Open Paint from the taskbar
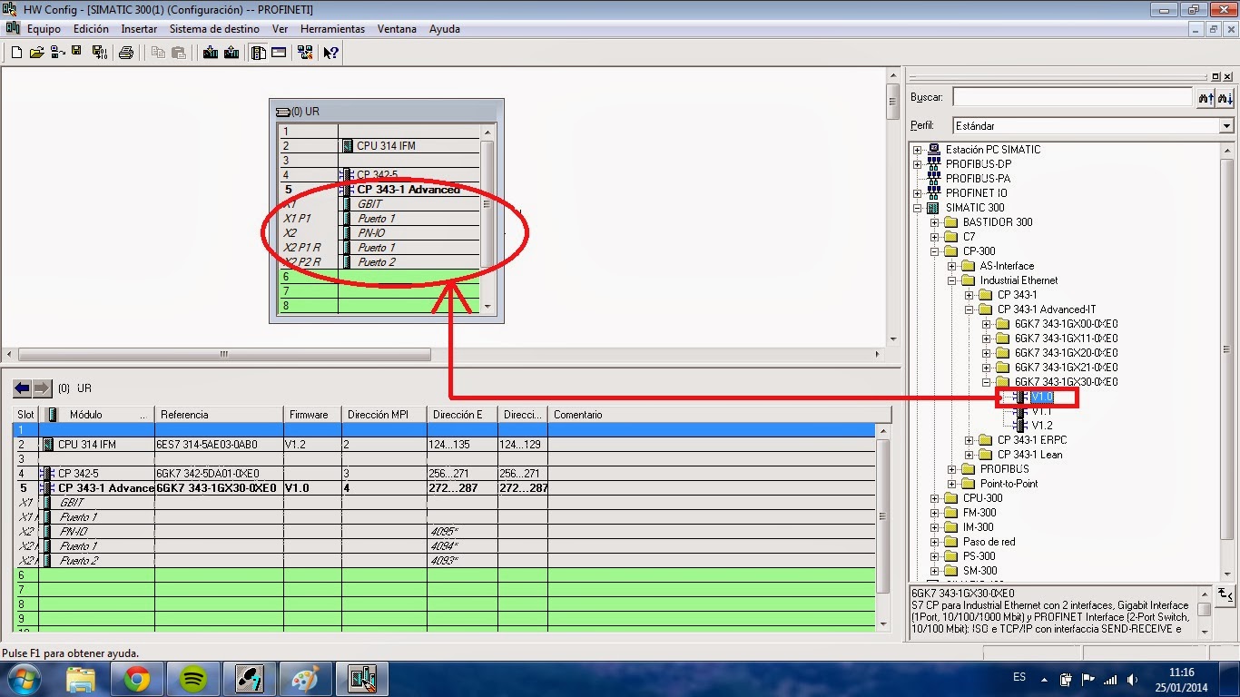Screen dimensions: 1240x697 tap(306, 679)
